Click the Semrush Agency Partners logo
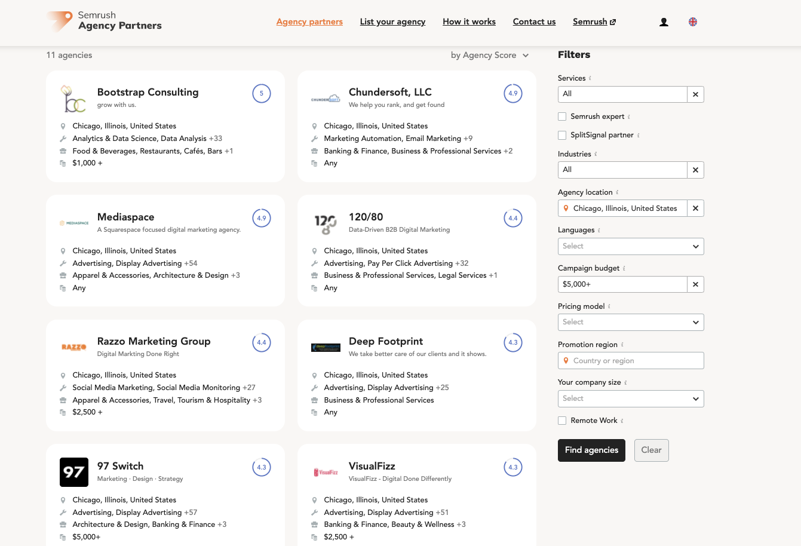Image resolution: width=801 pixels, height=546 pixels. [x=105, y=21]
